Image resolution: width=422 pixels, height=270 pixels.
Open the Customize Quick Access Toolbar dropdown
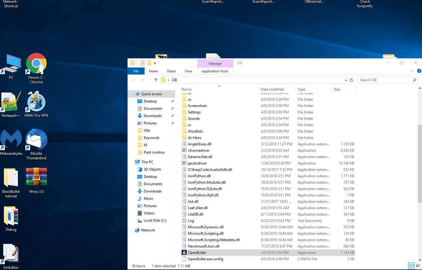(155, 63)
